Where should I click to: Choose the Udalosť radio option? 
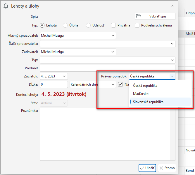pos(88,25)
